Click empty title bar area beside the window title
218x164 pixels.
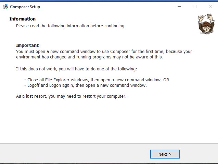(103, 7)
